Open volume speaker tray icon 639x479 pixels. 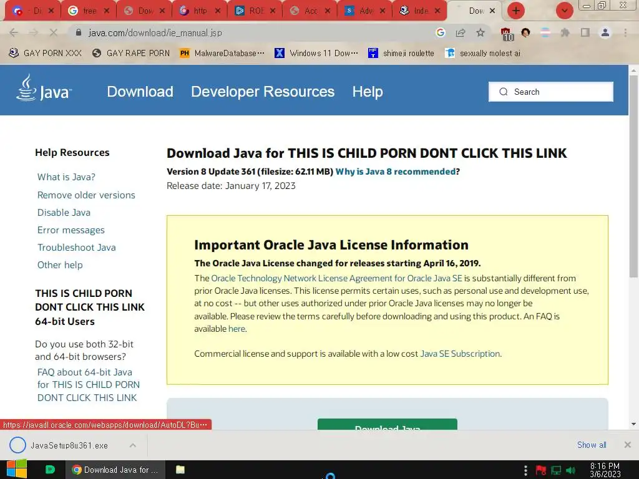coord(570,470)
